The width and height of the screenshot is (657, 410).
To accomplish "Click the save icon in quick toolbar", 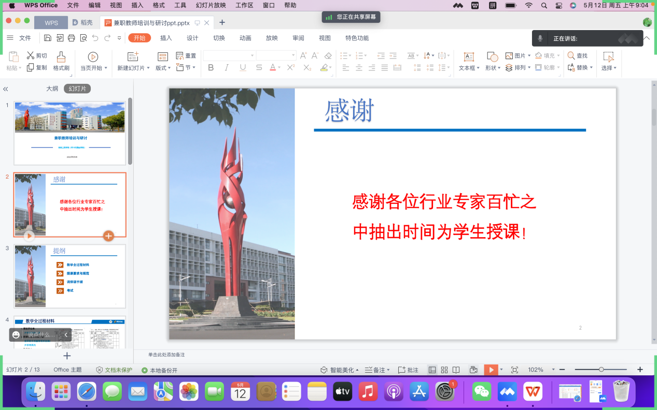I will [x=48, y=38].
